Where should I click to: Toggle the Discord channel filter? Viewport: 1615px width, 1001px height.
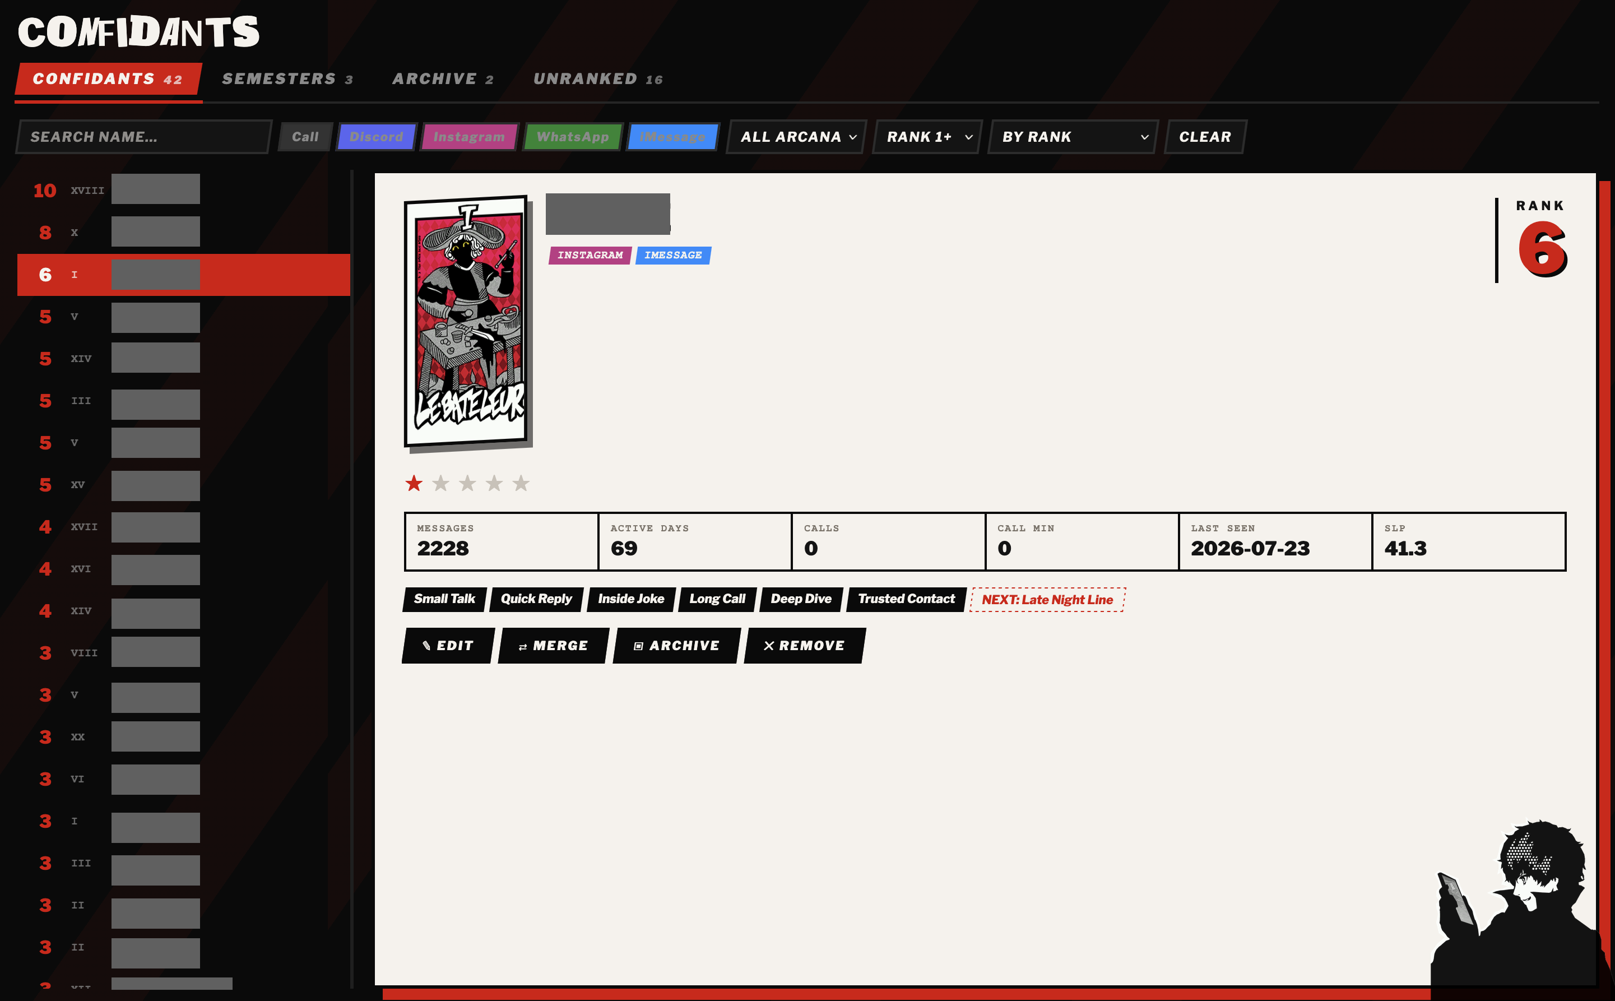(x=377, y=136)
